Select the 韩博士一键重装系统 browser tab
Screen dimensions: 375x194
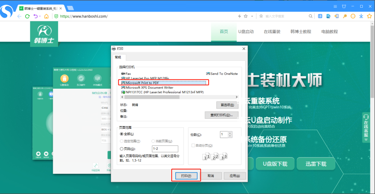pyautogui.click(x=41, y=9)
